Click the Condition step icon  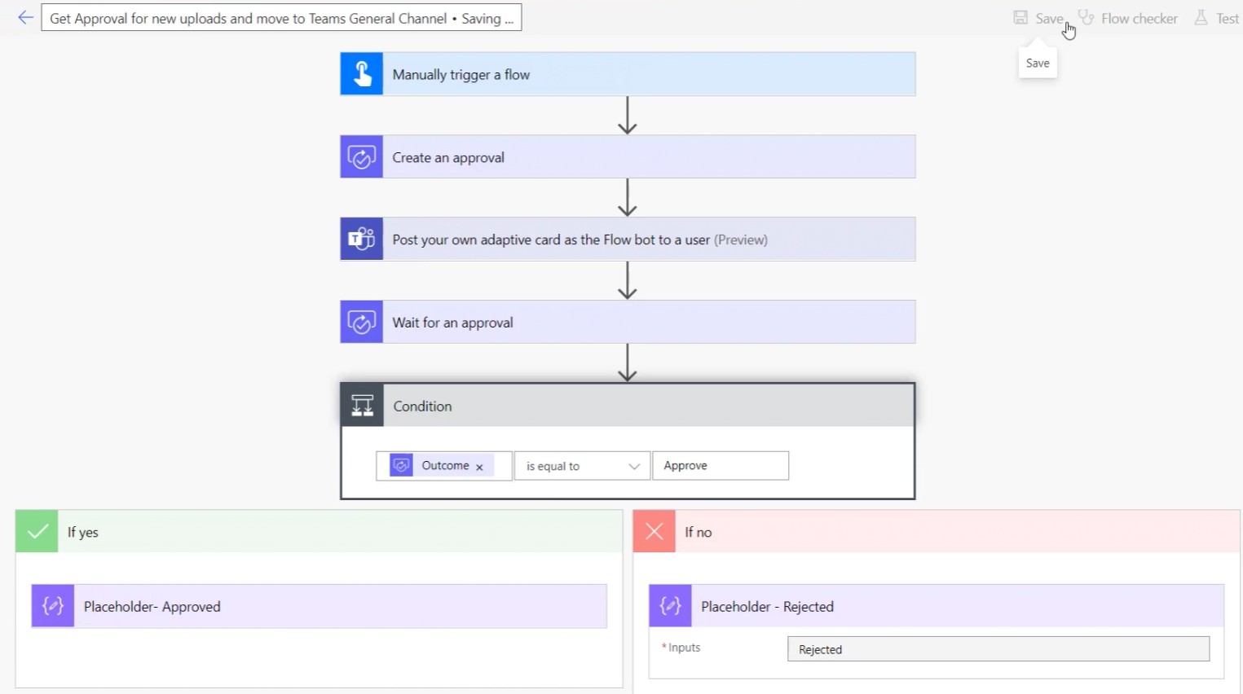[x=363, y=406]
